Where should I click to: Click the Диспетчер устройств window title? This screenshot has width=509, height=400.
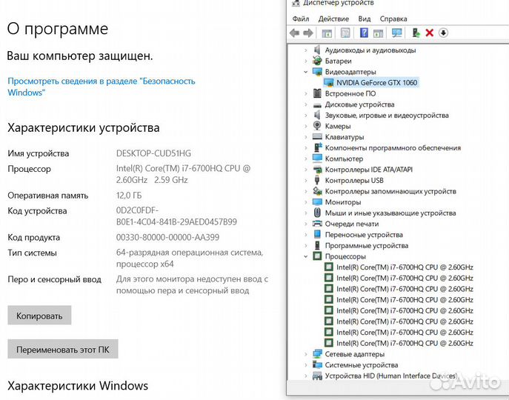339,3
